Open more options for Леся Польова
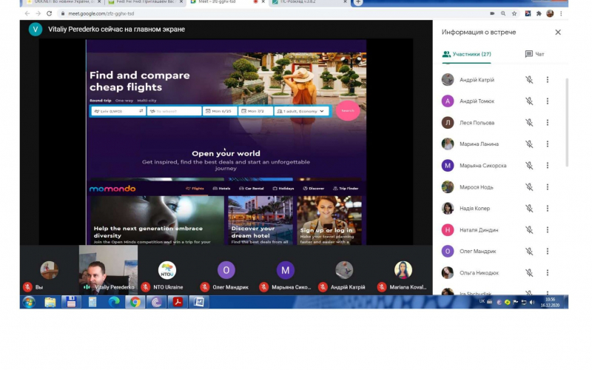This screenshot has height=370, width=592. (548, 123)
